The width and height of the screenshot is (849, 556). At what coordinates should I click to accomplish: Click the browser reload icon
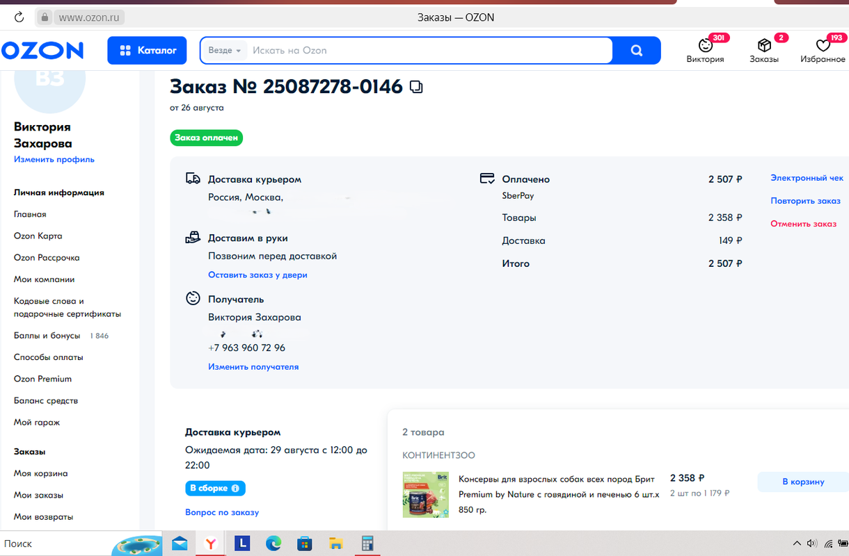click(19, 17)
